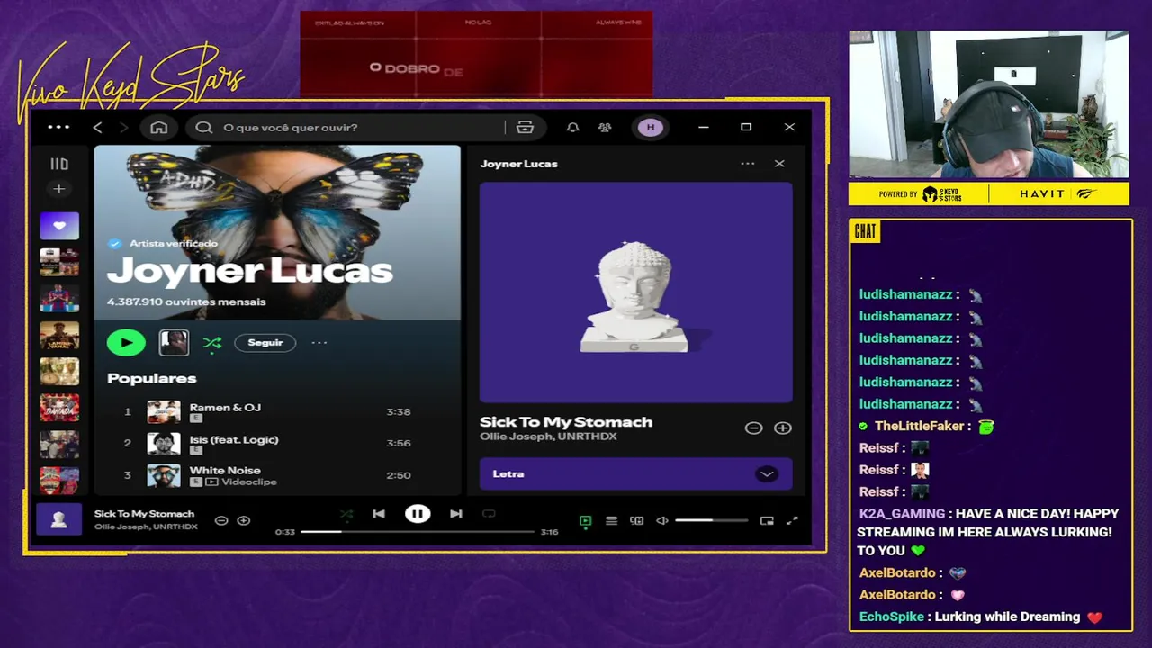Viewport: 1152px width, 648px height.
Task: Click the 'Joyner Lucas' panel title
Action: pos(519,164)
